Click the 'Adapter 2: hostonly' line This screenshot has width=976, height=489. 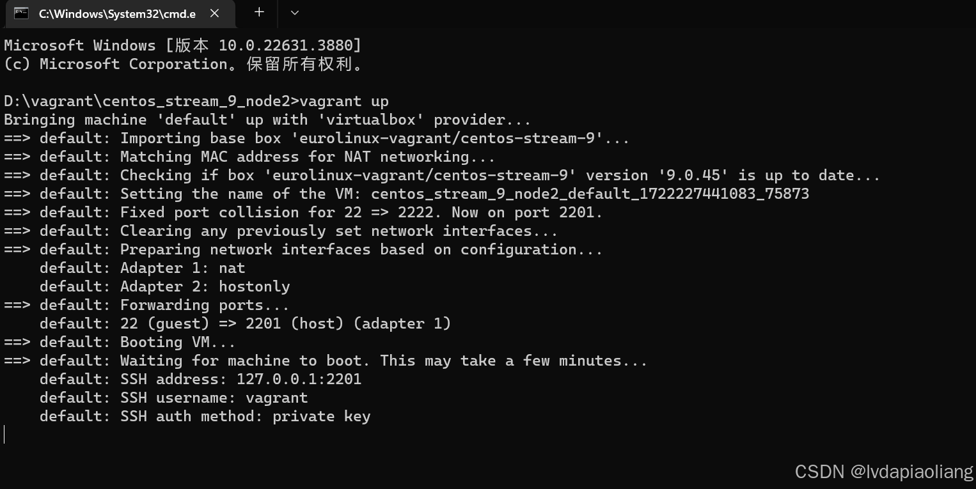165,286
